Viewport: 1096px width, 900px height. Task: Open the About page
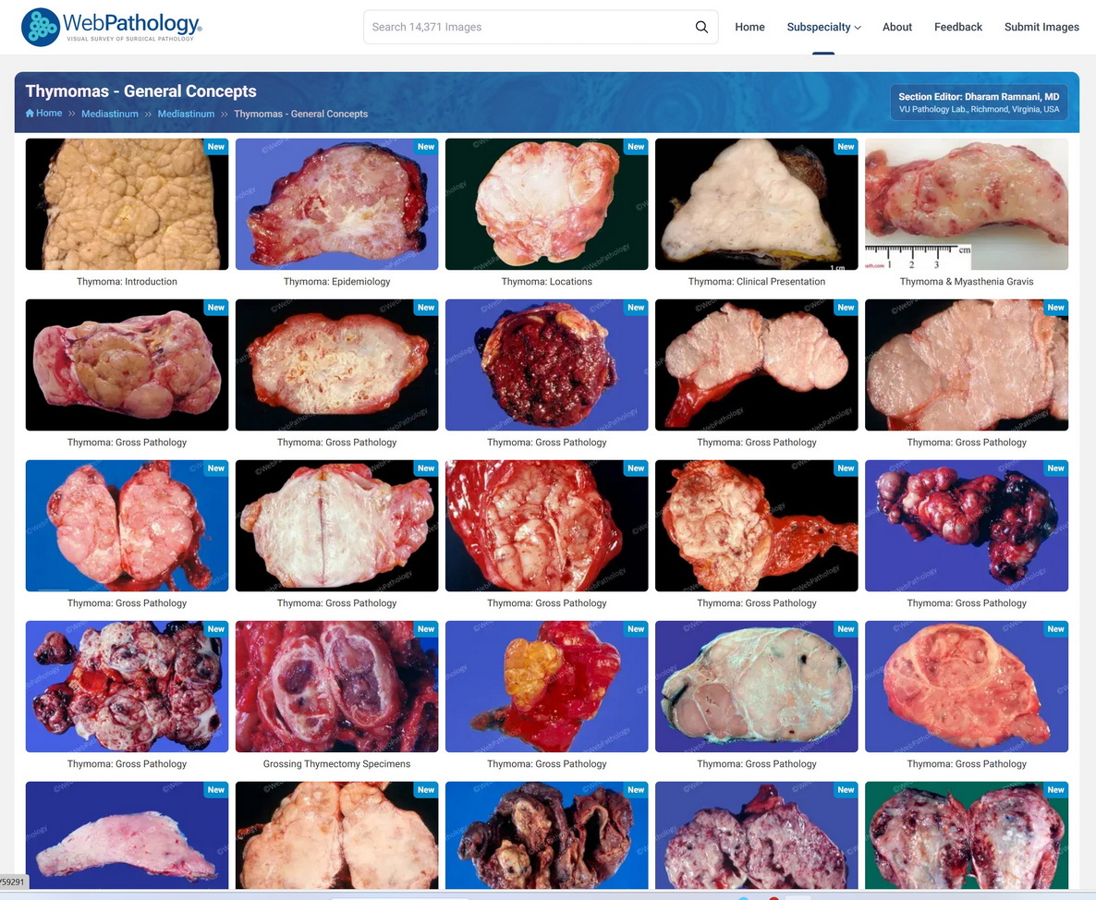click(x=896, y=27)
